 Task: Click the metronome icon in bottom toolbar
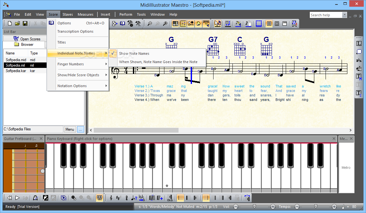36,198
